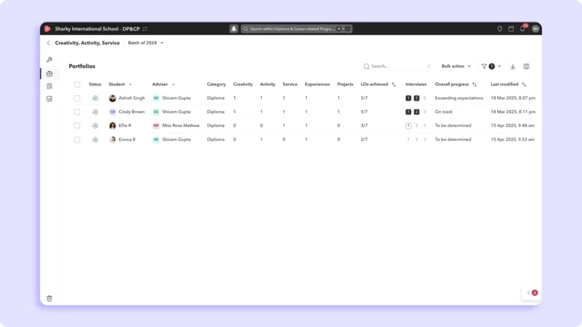Open the reports chart icon in sidebar
This screenshot has width=582, height=327.
[x=49, y=99]
